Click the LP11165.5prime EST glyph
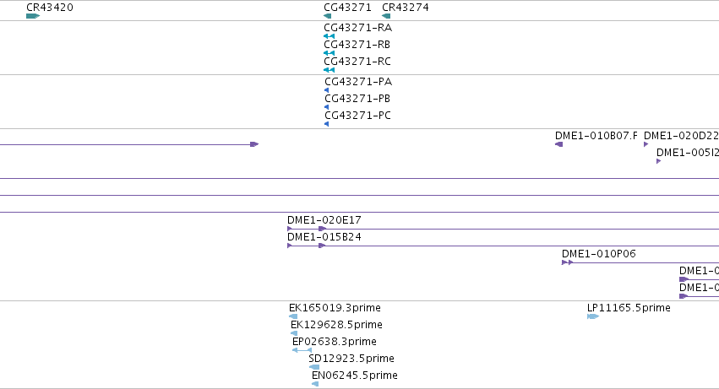 click(x=593, y=316)
